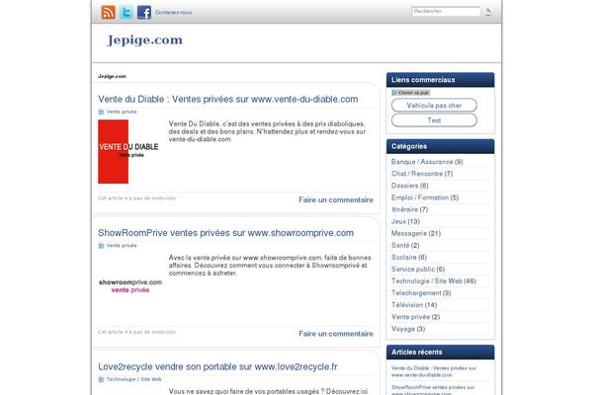Click "Cet article n'a pas de mots-clés" under Vente du Diable

point(137,198)
